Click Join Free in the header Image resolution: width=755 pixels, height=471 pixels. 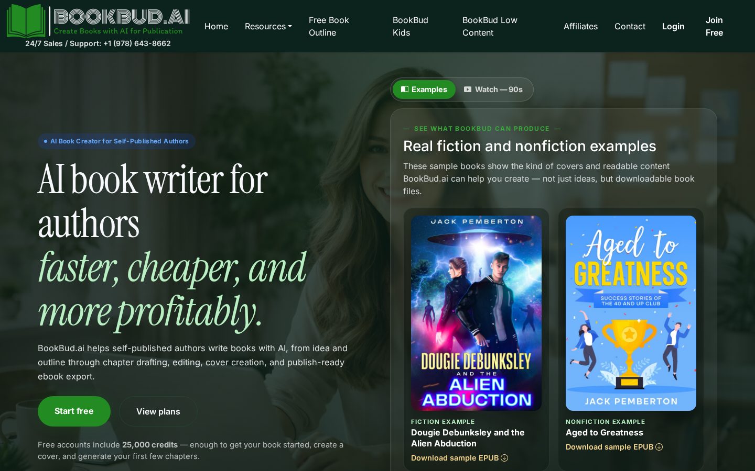[714, 26]
